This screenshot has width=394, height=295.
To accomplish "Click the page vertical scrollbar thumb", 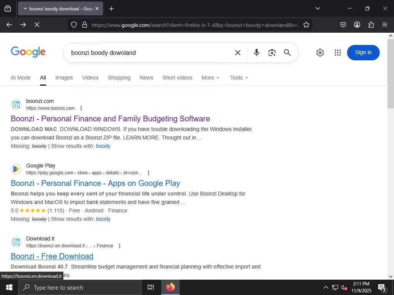I will click(x=391, y=73).
